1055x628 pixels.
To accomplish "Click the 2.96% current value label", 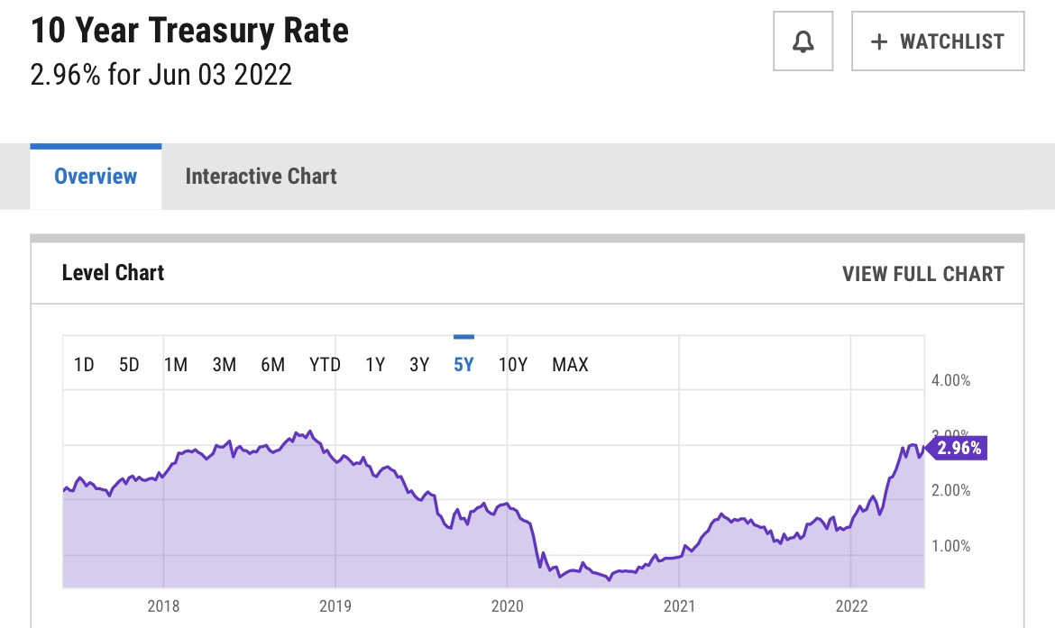I will [x=958, y=448].
